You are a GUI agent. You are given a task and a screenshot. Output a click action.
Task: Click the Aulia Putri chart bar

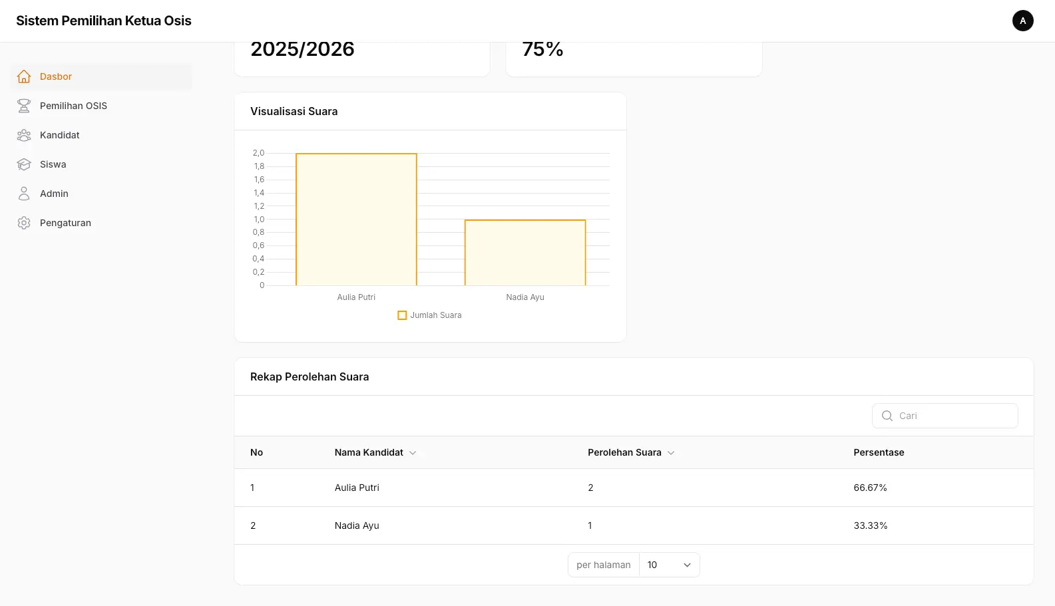(356, 220)
